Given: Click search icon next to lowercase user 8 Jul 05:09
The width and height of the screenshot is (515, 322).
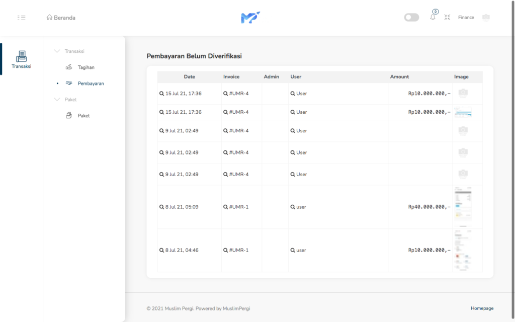Looking at the screenshot, I should click(293, 207).
